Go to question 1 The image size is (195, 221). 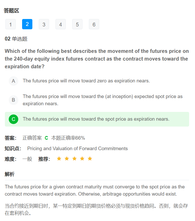(11, 24)
